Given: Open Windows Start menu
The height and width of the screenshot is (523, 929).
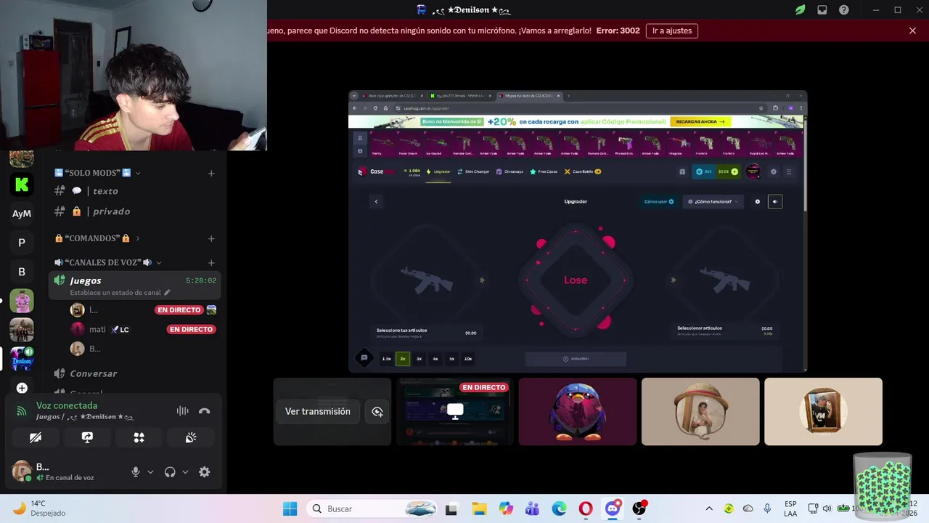Looking at the screenshot, I should 290,508.
